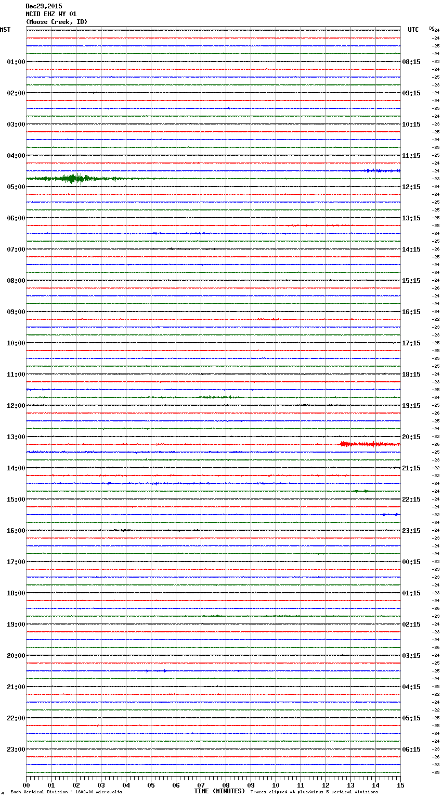442x799 pixels.
Task: Click the 14:00 MST time label
Action: pyautogui.click(x=16, y=468)
